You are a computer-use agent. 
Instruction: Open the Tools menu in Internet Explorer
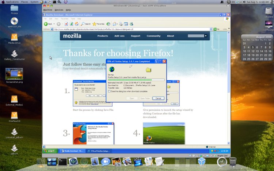coord(73,19)
